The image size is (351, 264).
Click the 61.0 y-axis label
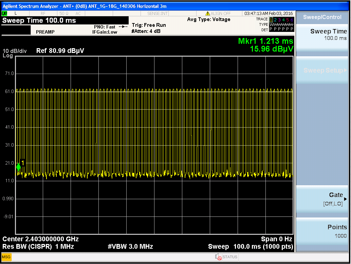click(10, 91)
